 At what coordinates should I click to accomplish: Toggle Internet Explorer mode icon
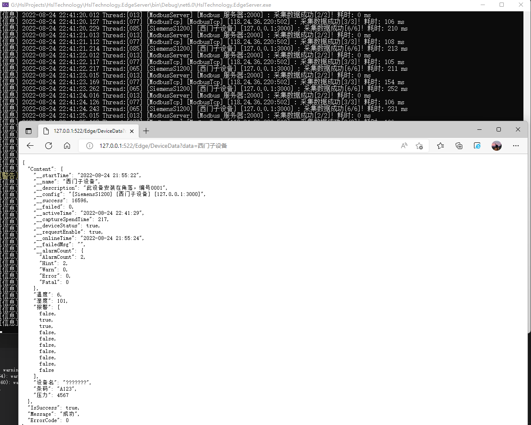point(477,146)
